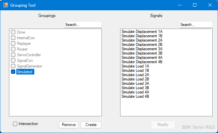Image resolution: width=218 pixels, height=133 pixels.
Task: Select Simulate Load 2B list item
Action: pyautogui.click(x=135, y=79)
